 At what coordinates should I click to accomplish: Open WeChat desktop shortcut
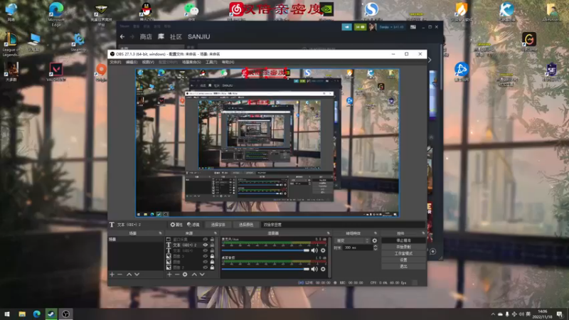coord(191,11)
